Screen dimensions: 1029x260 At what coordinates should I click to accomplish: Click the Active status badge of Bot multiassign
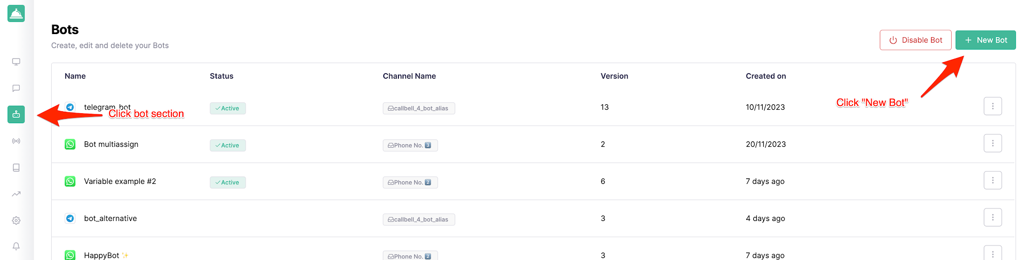coord(228,145)
